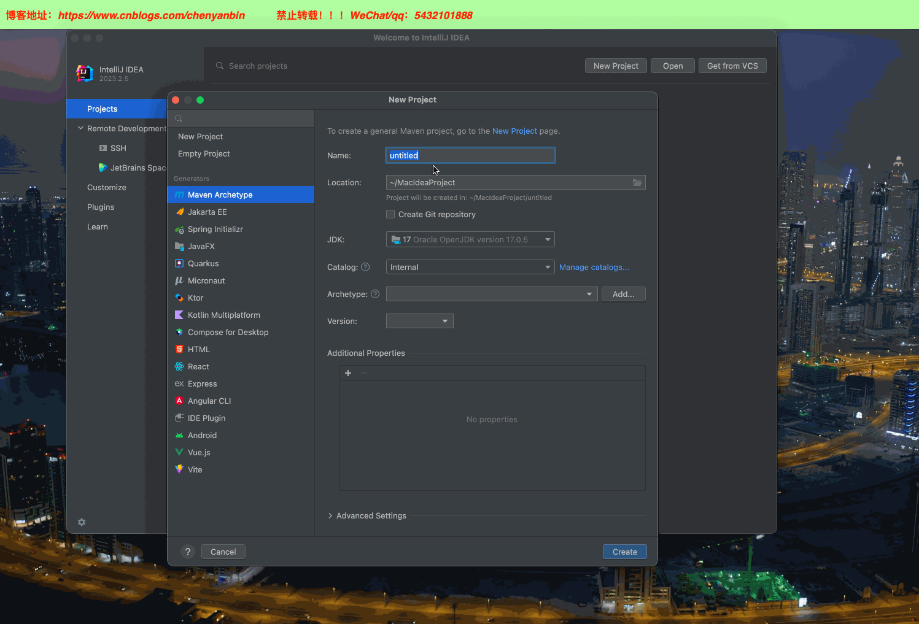Click the Vite generator icon
919x624 pixels.
click(x=179, y=469)
